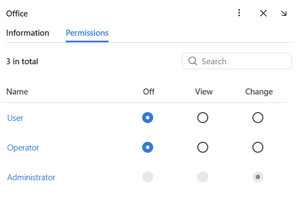This screenshot has height=200, width=297.
Task: Focus the Search input field
Action: [x=237, y=61]
